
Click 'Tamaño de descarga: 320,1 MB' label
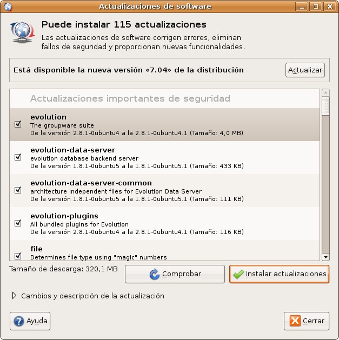tap(63, 269)
